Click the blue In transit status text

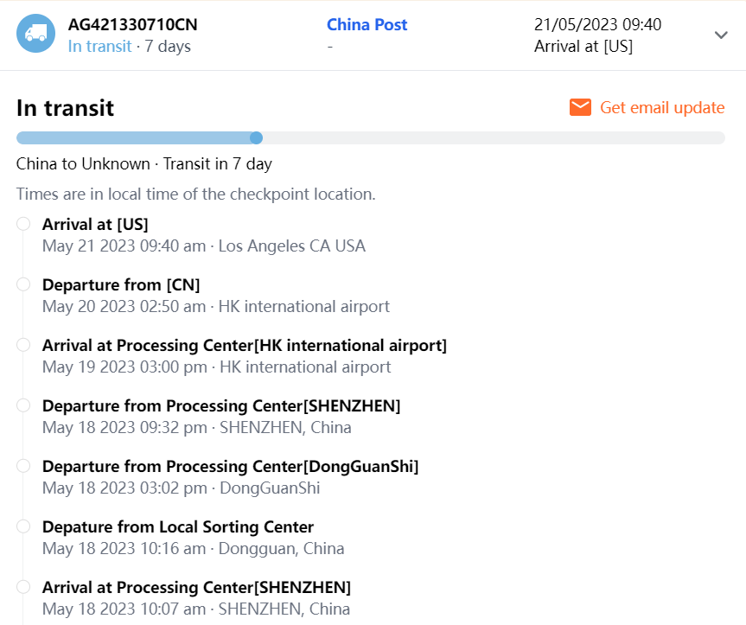[x=99, y=46]
